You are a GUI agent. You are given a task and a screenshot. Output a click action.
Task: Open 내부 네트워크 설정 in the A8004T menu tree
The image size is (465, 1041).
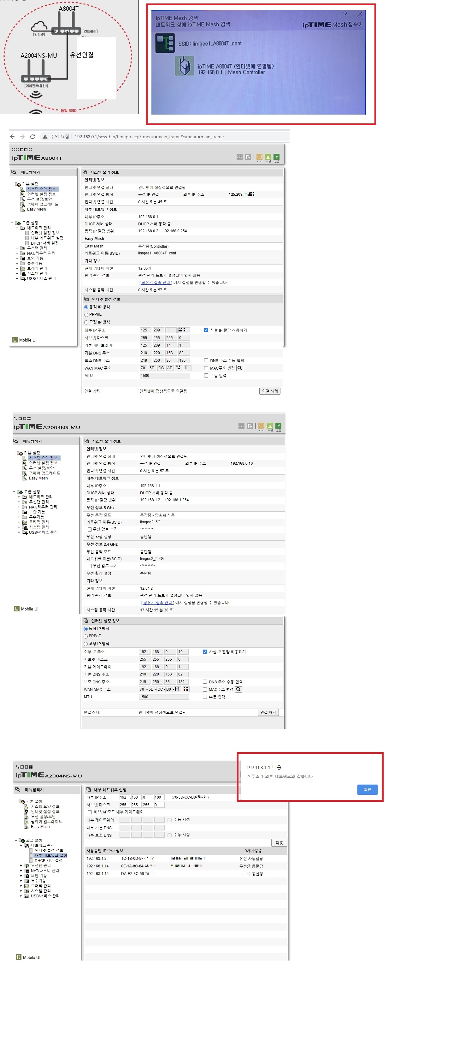point(47,238)
